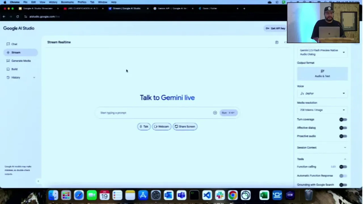This screenshot has height=204, width=363.
Task: Click the Webcam button
Action: coord(161,127)
